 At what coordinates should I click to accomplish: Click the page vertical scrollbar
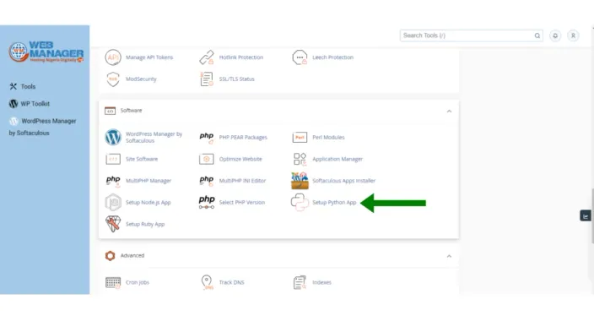pyautogui.click(x=592, y=215)
